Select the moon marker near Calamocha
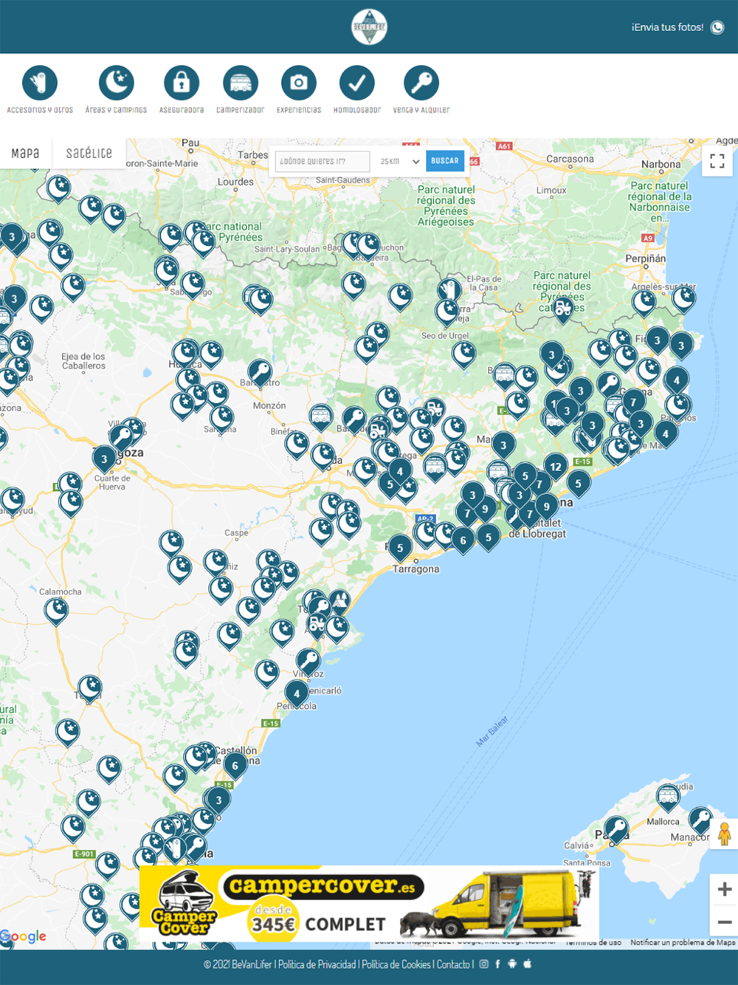The width and height of the screenshot is (738, 985). tap(56, 611)
